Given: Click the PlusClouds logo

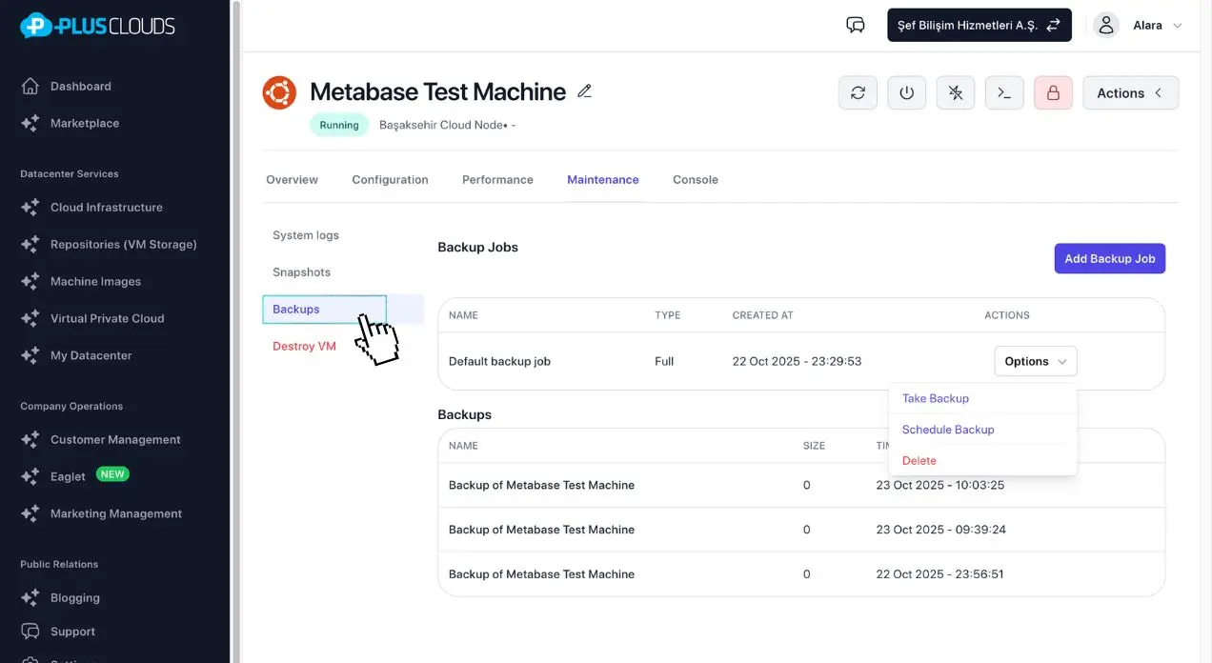Looking at the screenshot, I should (x=95, y=26).
